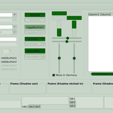Screen dimensions: 113x113
Task: Click the spin button field showing 1
Action: pyautogui.click(x=5, y=51)
